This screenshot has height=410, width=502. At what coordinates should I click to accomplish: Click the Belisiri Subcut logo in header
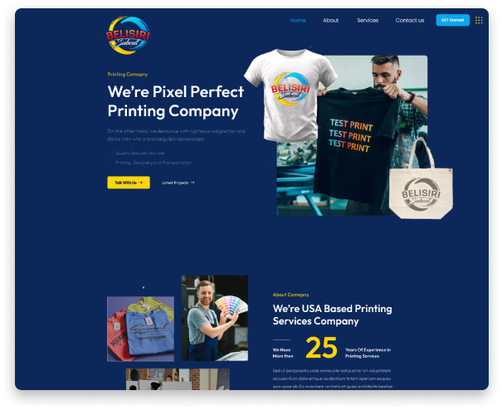click(x=128, y=35)
